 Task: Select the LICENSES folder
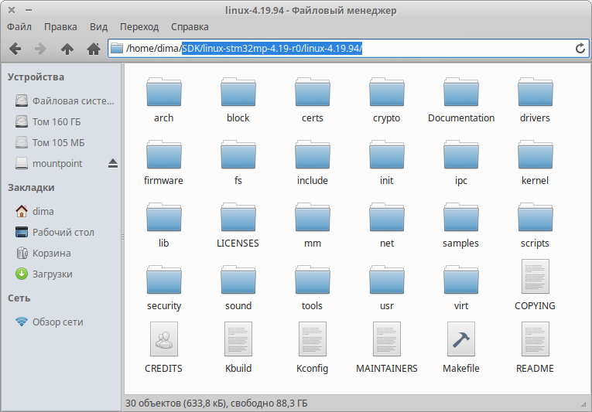(x=238, y=226)
